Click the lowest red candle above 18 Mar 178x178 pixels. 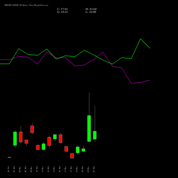pyautogui.click(x=72, y=156)
